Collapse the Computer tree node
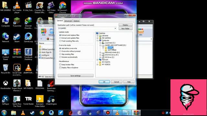207x116 pixels. coord(97,41)
